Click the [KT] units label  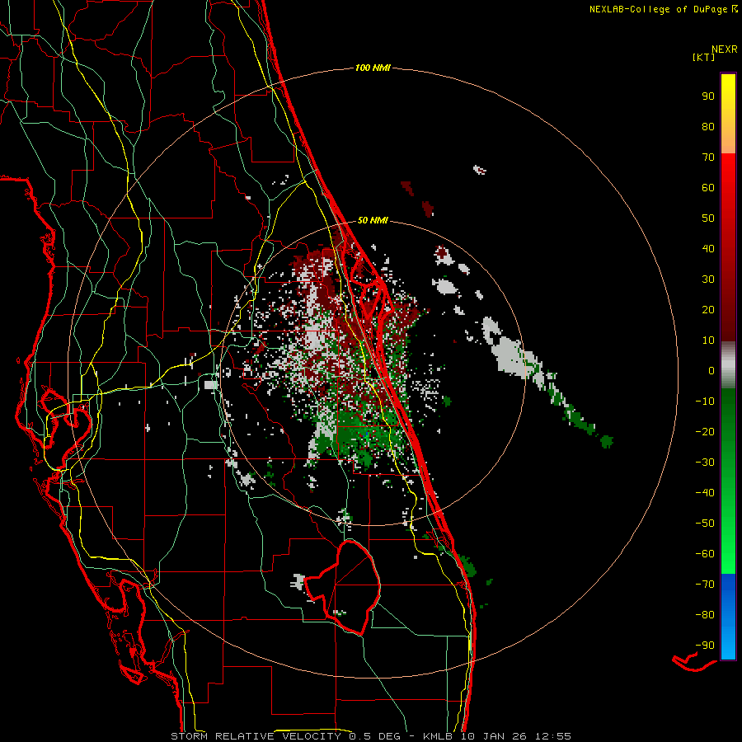tap(703, 57)
